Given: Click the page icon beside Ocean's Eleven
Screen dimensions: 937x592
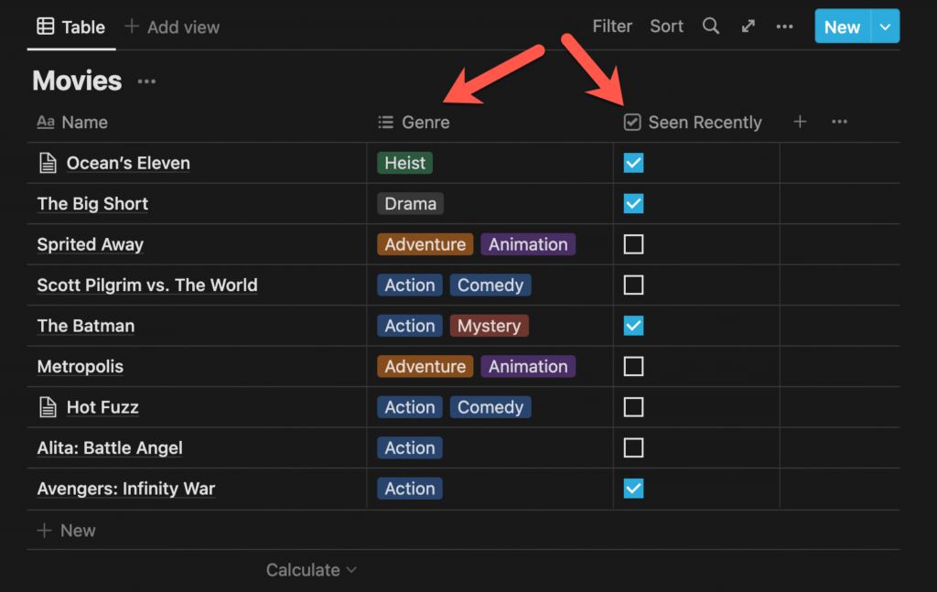Looking at the screenshot, I should click(x=47, y=163).
